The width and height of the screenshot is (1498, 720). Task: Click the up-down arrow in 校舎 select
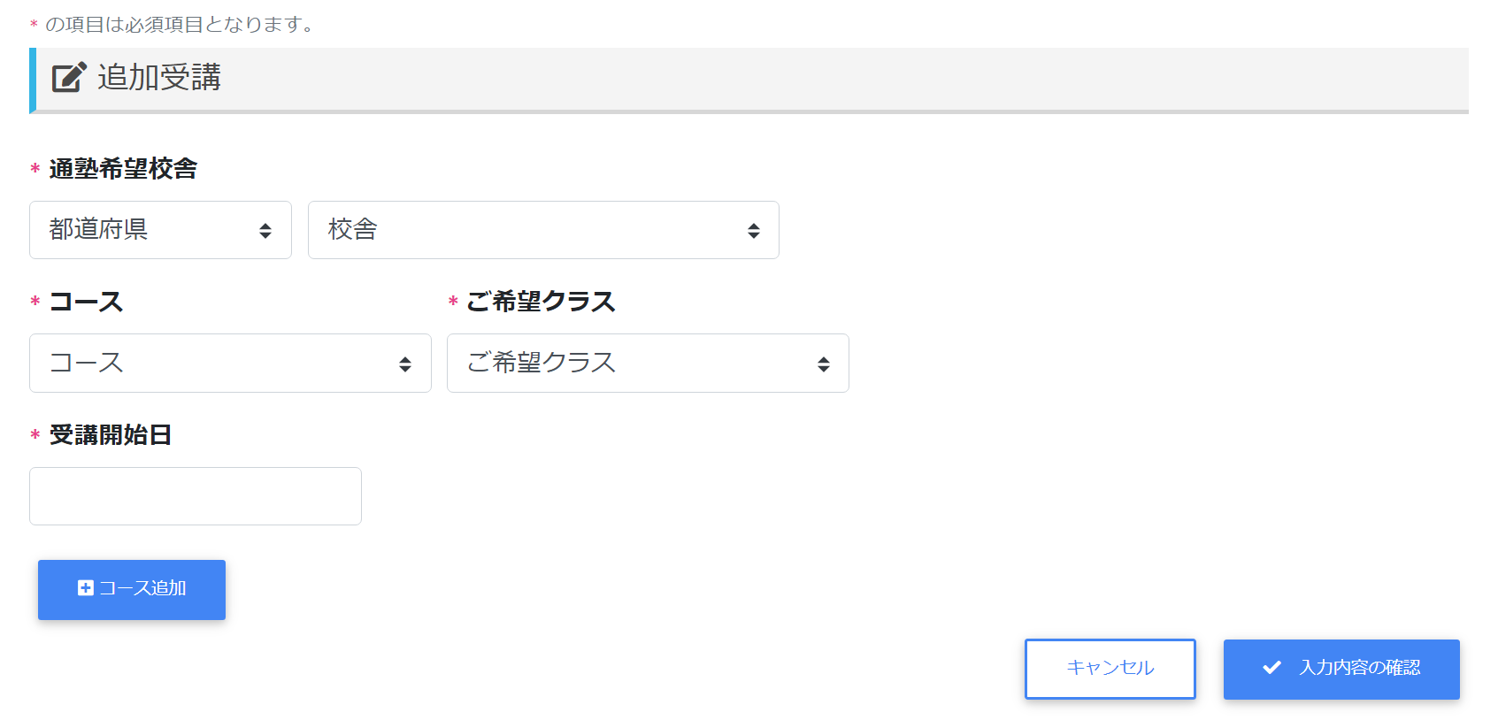pyautogui.click(x=754, y=231)
